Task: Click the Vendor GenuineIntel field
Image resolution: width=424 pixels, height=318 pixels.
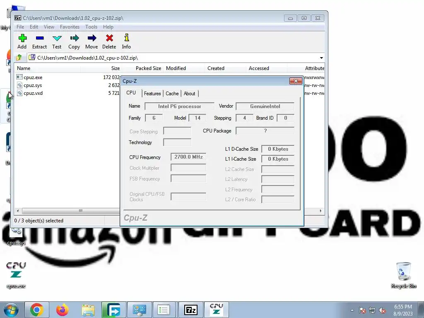Action: [265, 106]
